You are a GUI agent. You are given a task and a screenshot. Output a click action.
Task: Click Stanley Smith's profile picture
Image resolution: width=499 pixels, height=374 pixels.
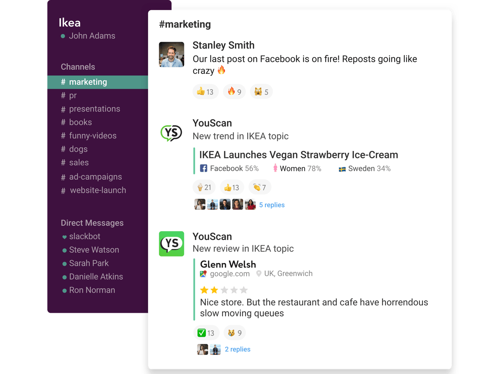click(x=171, y=54)
